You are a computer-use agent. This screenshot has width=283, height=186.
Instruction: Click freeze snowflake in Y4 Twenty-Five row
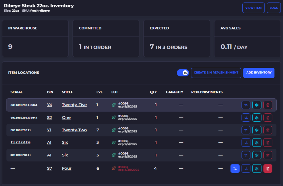[257, 105]
